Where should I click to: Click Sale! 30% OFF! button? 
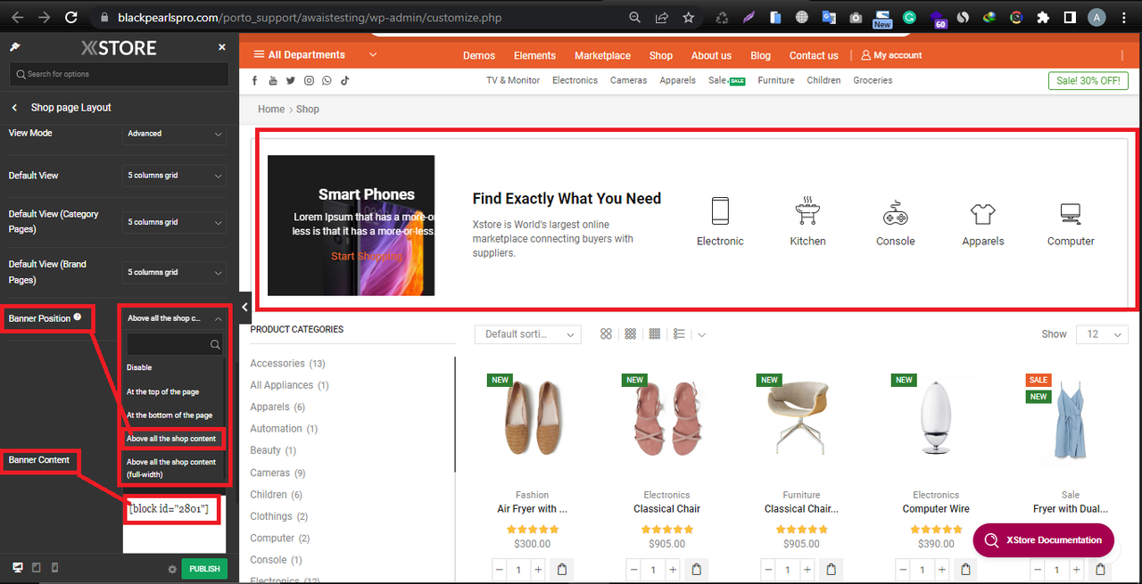tap(1088, 81)
